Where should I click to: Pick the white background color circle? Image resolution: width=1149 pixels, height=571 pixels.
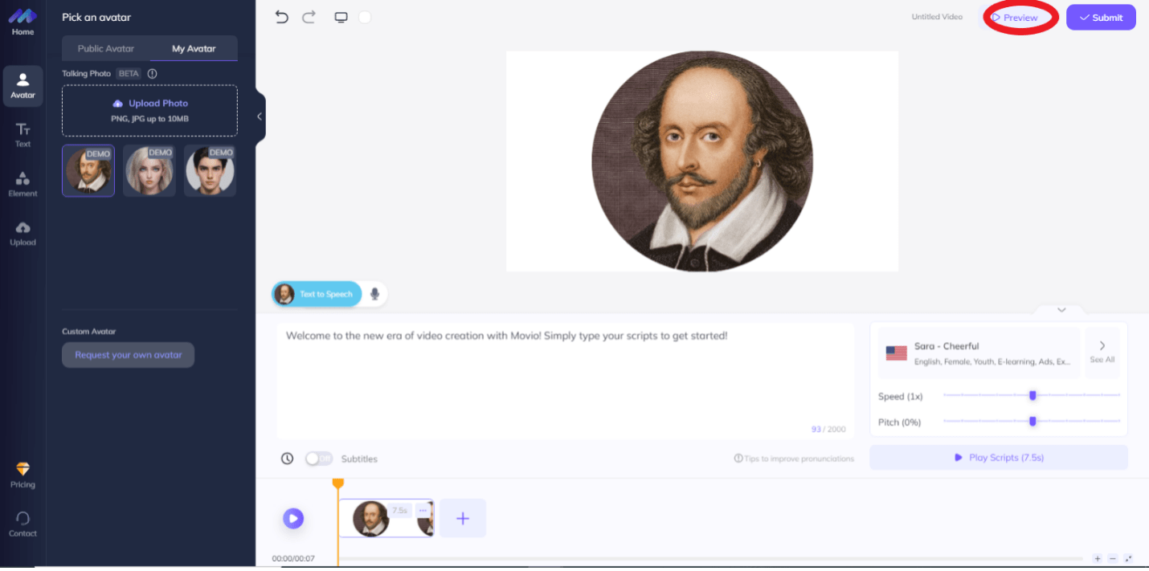click(x=365, y=17)
